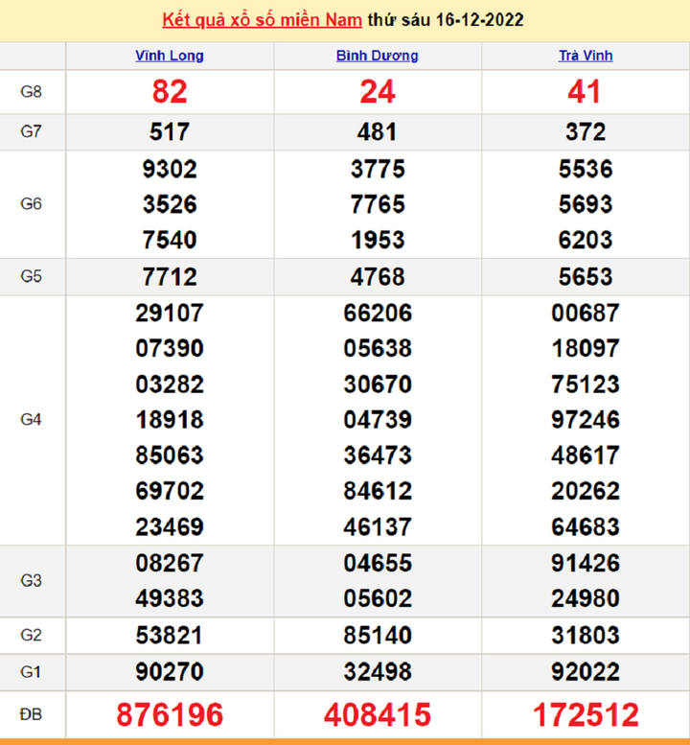Select special prize number 408415
Viewport: 690px width, 745px height.
[378, 714]
